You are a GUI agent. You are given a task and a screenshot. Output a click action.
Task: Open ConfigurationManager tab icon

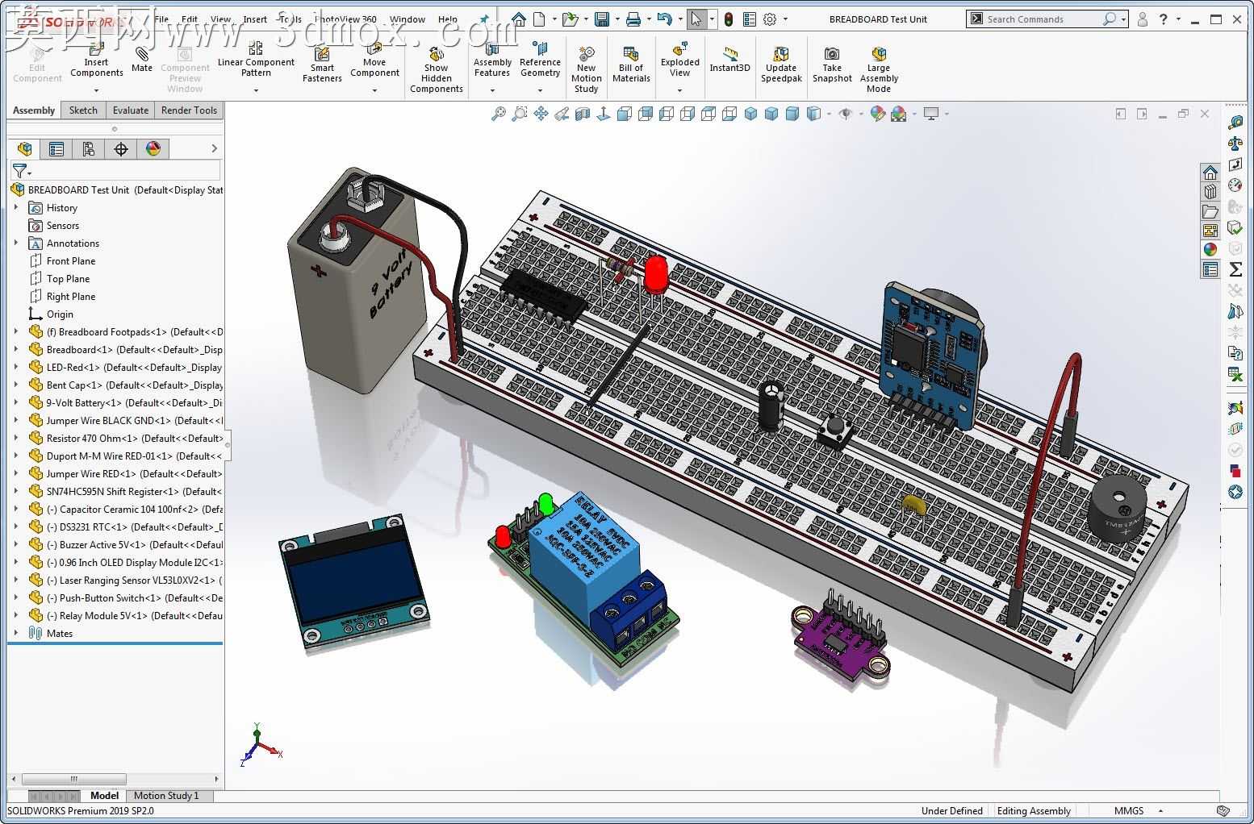(89, 148)
